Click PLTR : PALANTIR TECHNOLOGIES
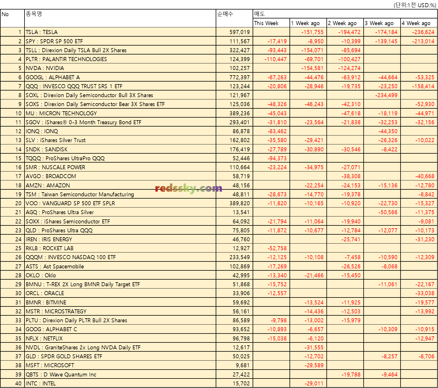The height and width of the screenshot is (388, 438). 66,59
